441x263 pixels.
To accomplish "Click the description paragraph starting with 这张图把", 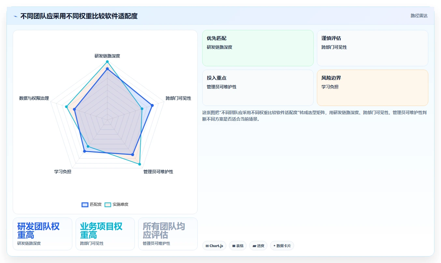I will point(315,116).
